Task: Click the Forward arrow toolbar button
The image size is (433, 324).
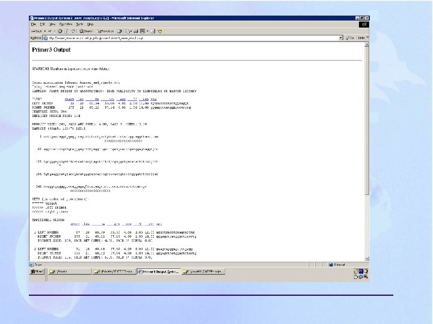Action: coord(51,31)
